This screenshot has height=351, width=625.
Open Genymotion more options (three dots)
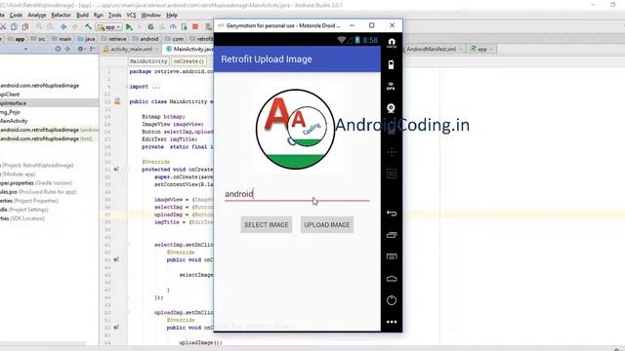click(392, 322)
